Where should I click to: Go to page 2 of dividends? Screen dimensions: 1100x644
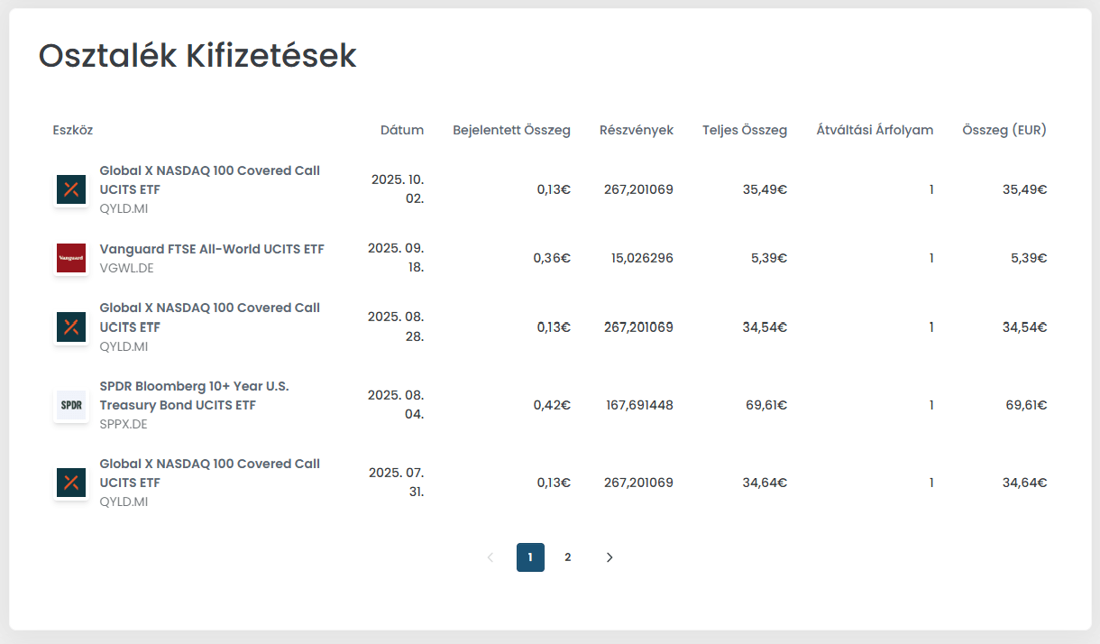coord(568,557)
